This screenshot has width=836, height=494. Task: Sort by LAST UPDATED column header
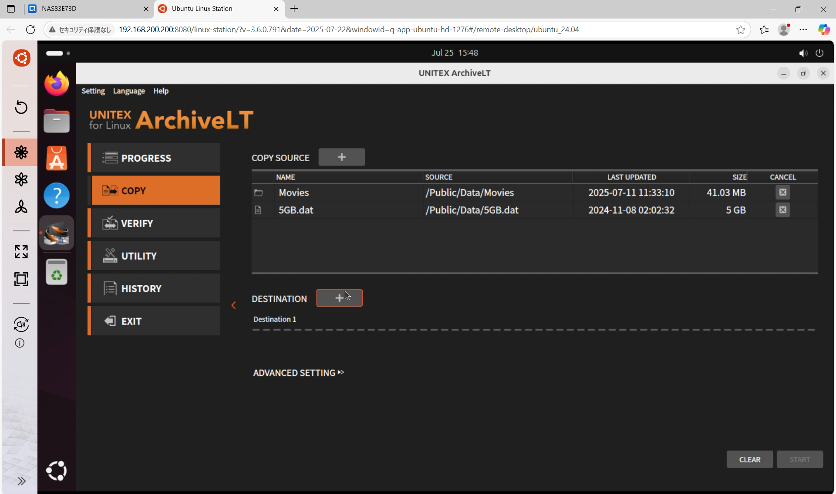point(631,177)
